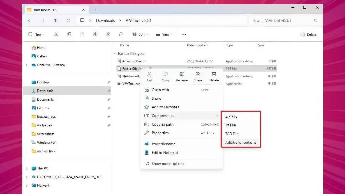345x194 pixels.
Task: Click the Share icon in the toolbar
Action: 108,34
